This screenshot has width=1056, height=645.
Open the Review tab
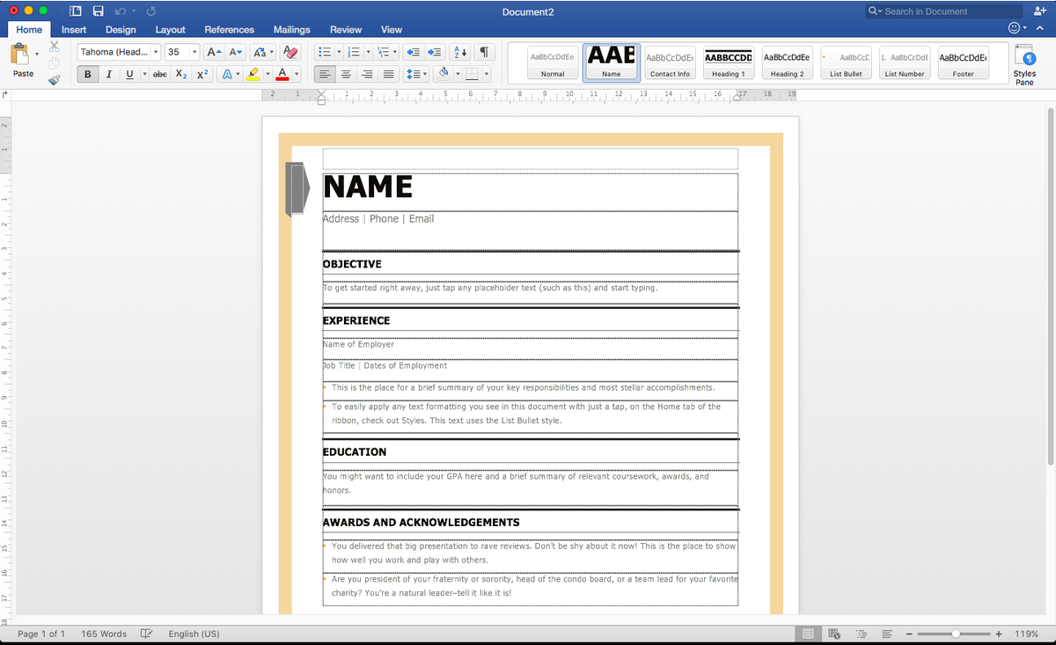(x=346, y=30)
